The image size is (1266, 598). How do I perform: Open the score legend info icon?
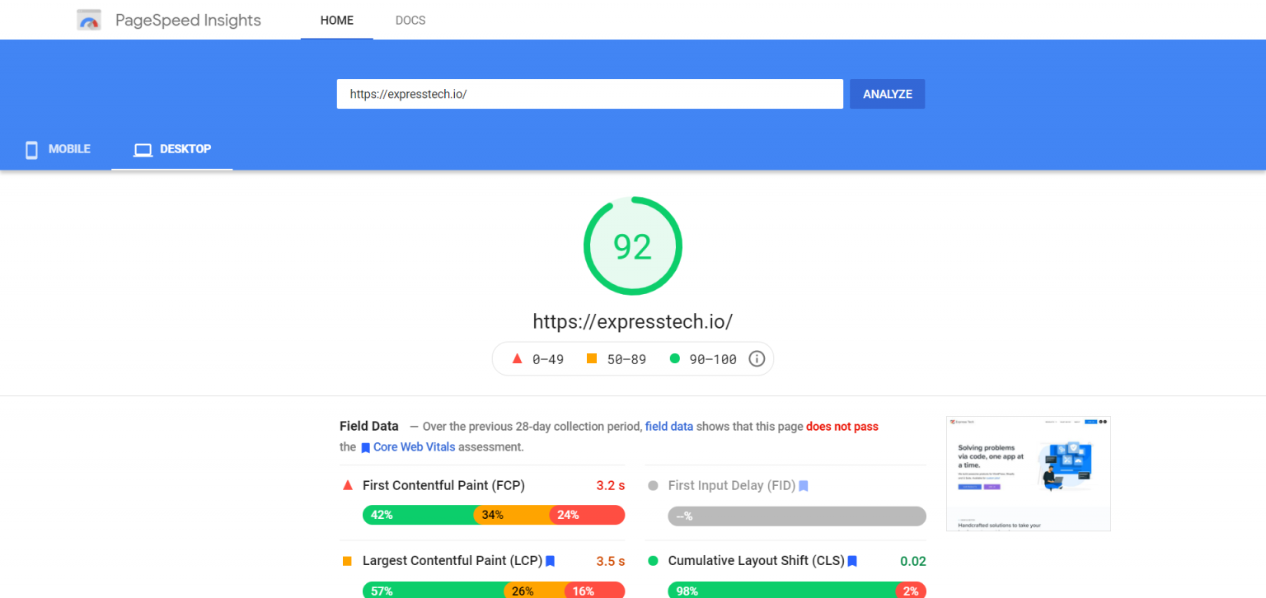pyautogui.click(x=756, y=358)
